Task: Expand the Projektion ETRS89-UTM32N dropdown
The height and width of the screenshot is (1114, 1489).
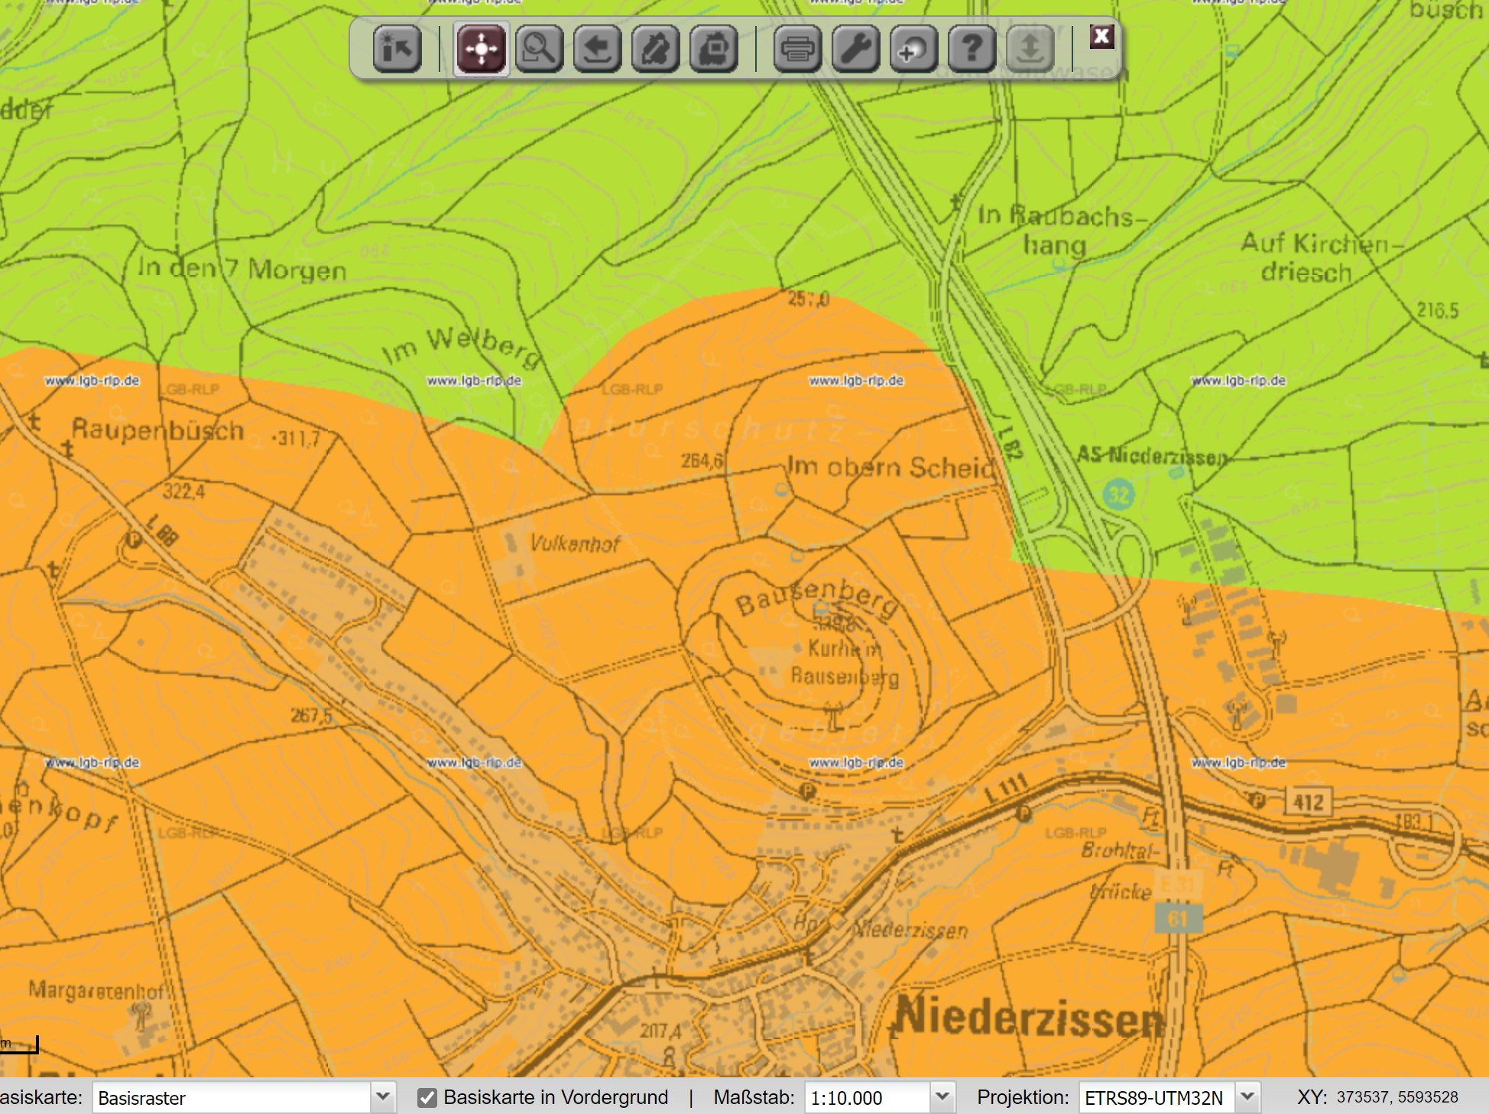Action: pyautogui.click(x=1247, y=1098)
